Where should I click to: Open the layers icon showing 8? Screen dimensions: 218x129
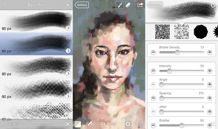click(x=140, y=124)
